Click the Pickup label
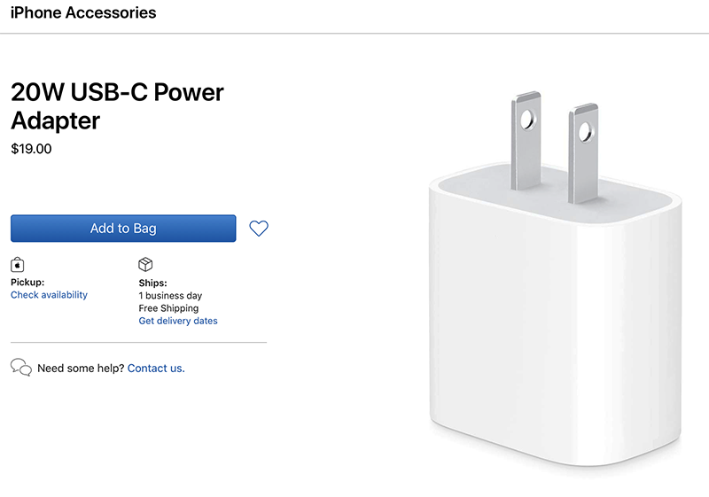The height and width of the screenshot is (497, 709). 27,282
